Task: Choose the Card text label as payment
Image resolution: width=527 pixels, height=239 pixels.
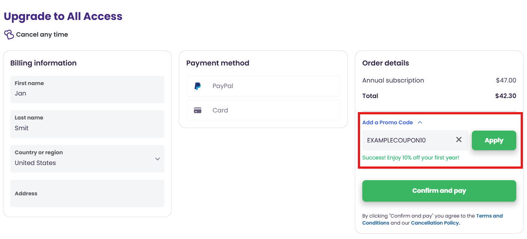Action: [x=220, y=110]
